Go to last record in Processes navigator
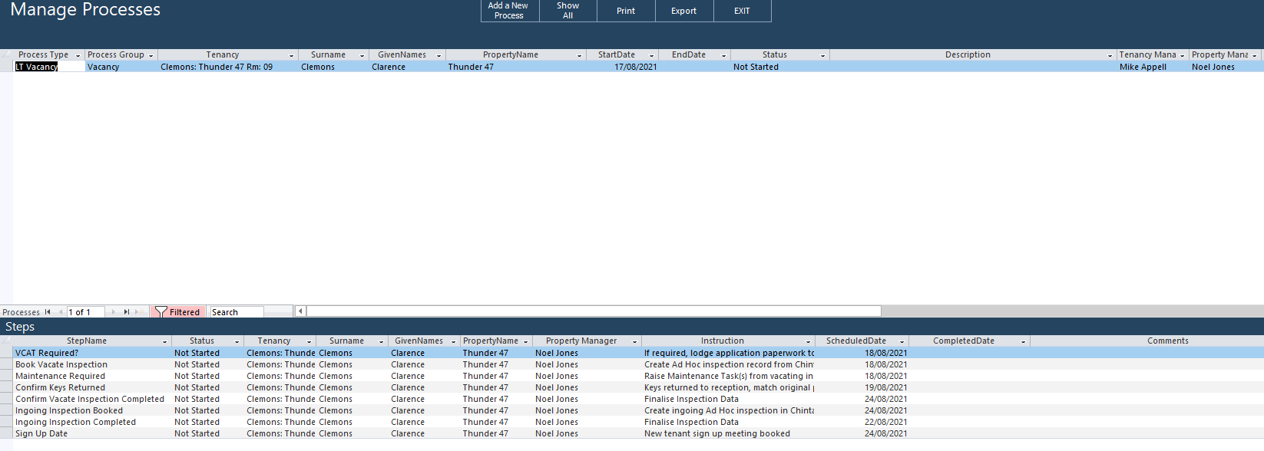Image resolution: width=1264 pixels, height=451 pixels. [x=126, y=312]
